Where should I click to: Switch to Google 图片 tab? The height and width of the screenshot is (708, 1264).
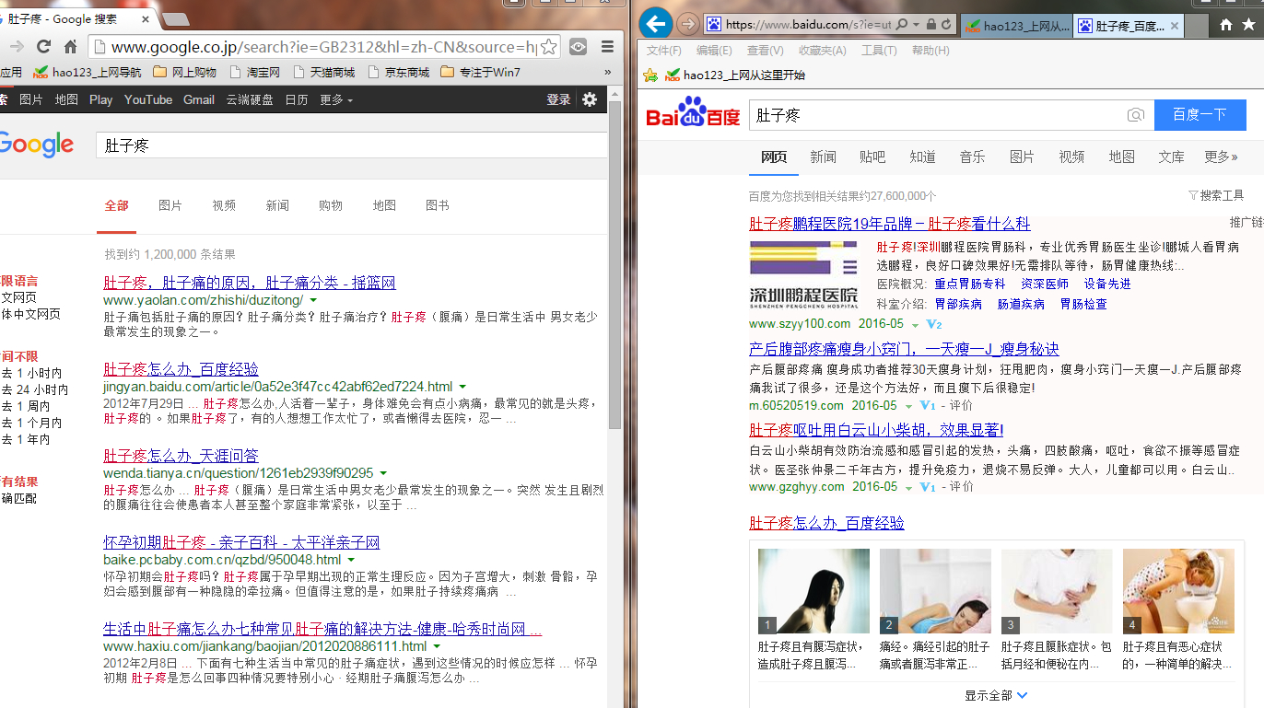[170, 205]
